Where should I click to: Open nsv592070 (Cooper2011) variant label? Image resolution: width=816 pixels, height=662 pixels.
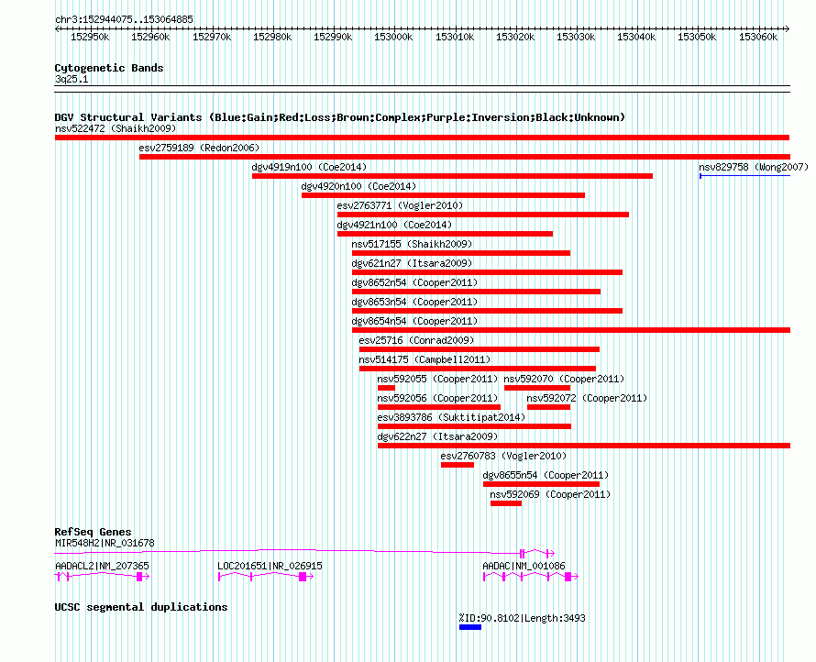click(x=564, y=379)
